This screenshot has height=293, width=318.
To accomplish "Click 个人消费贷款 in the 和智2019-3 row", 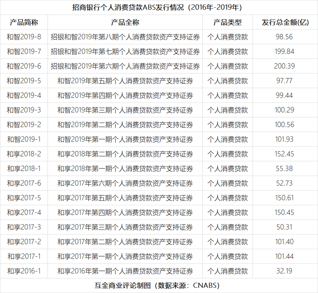I will coord(229,110).
